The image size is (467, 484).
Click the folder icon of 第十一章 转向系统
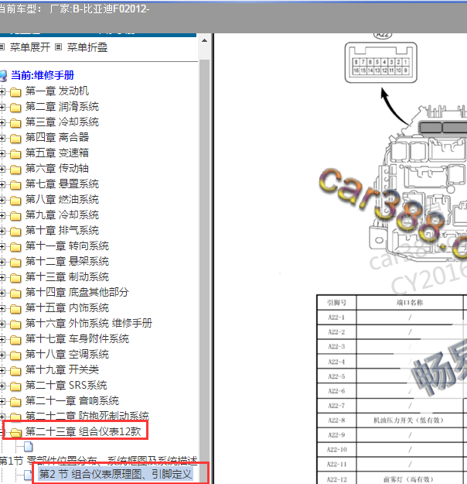point(15,246)
